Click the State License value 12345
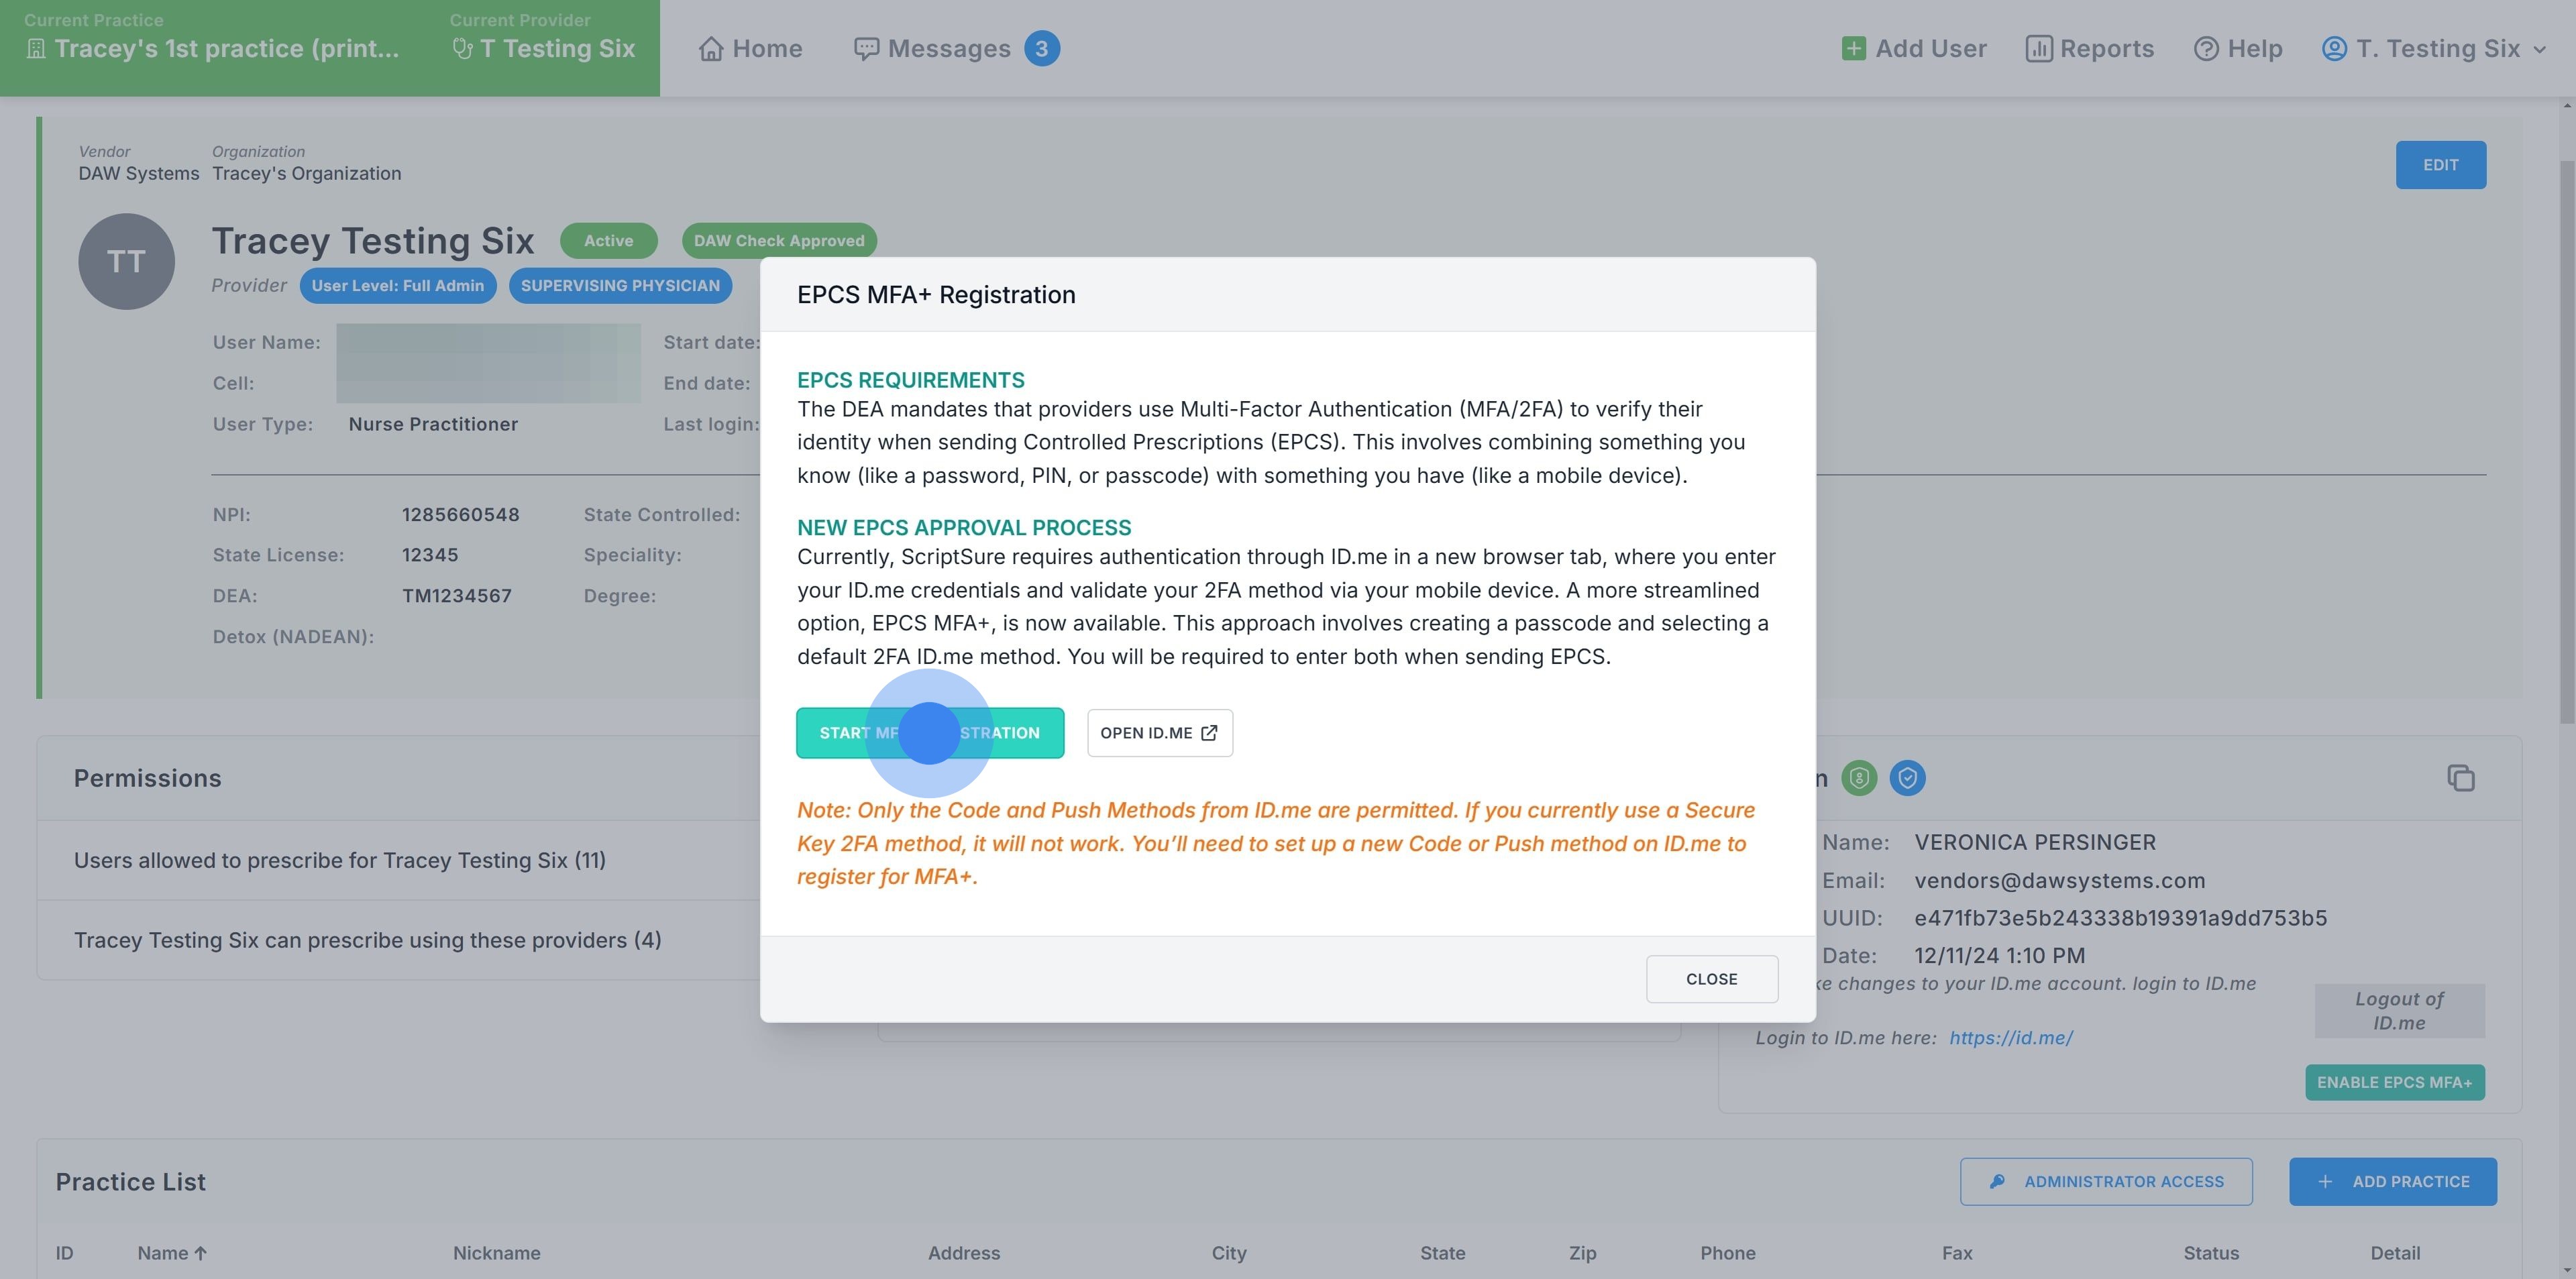 coord(429,555)
